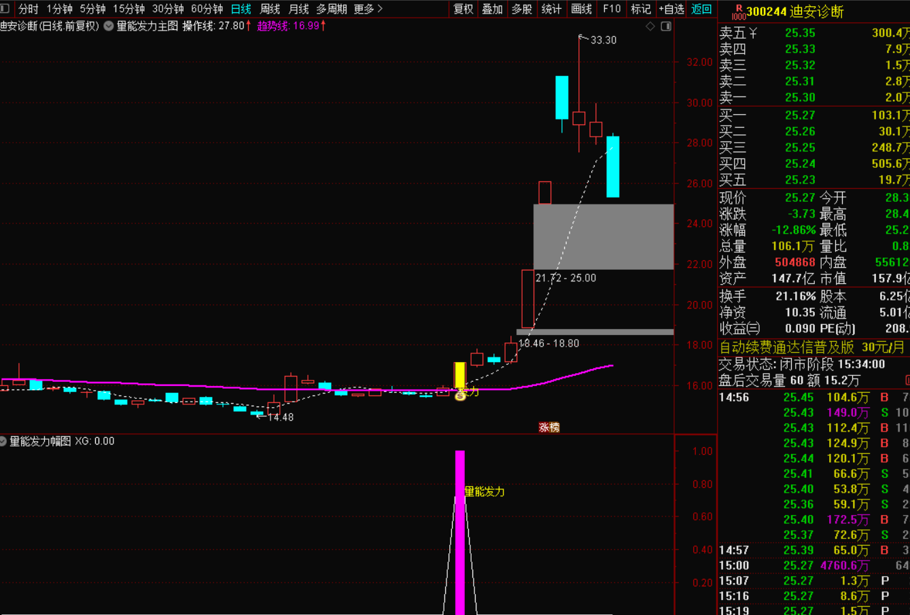Screen dimensions: 910x615
Task: Click the +自选 add to watchlist button
Action: pos(671,9)
